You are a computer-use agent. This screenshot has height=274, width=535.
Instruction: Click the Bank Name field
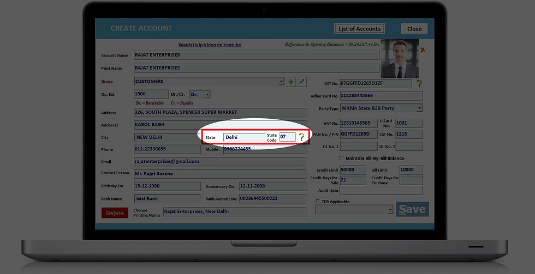pos(167,199)
